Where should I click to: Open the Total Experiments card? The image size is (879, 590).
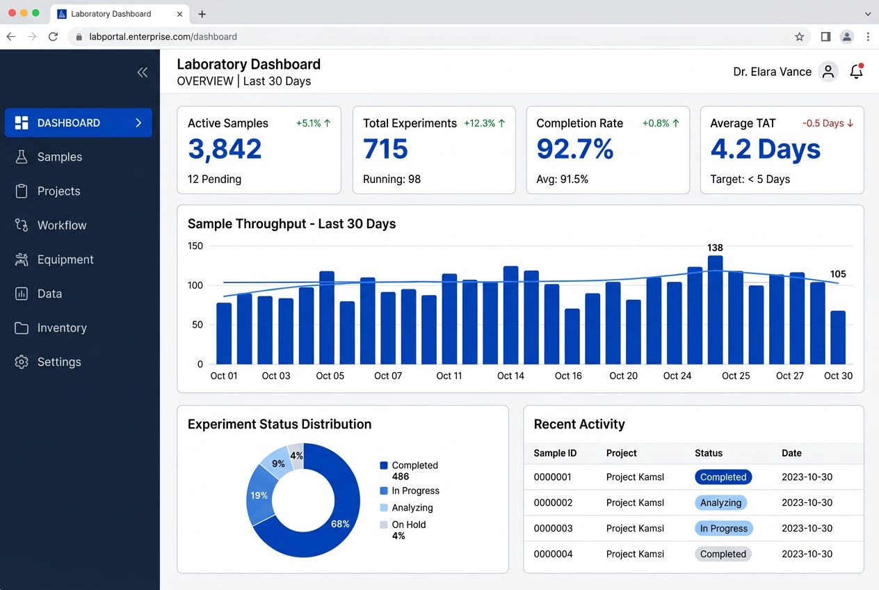click(434, 150)
